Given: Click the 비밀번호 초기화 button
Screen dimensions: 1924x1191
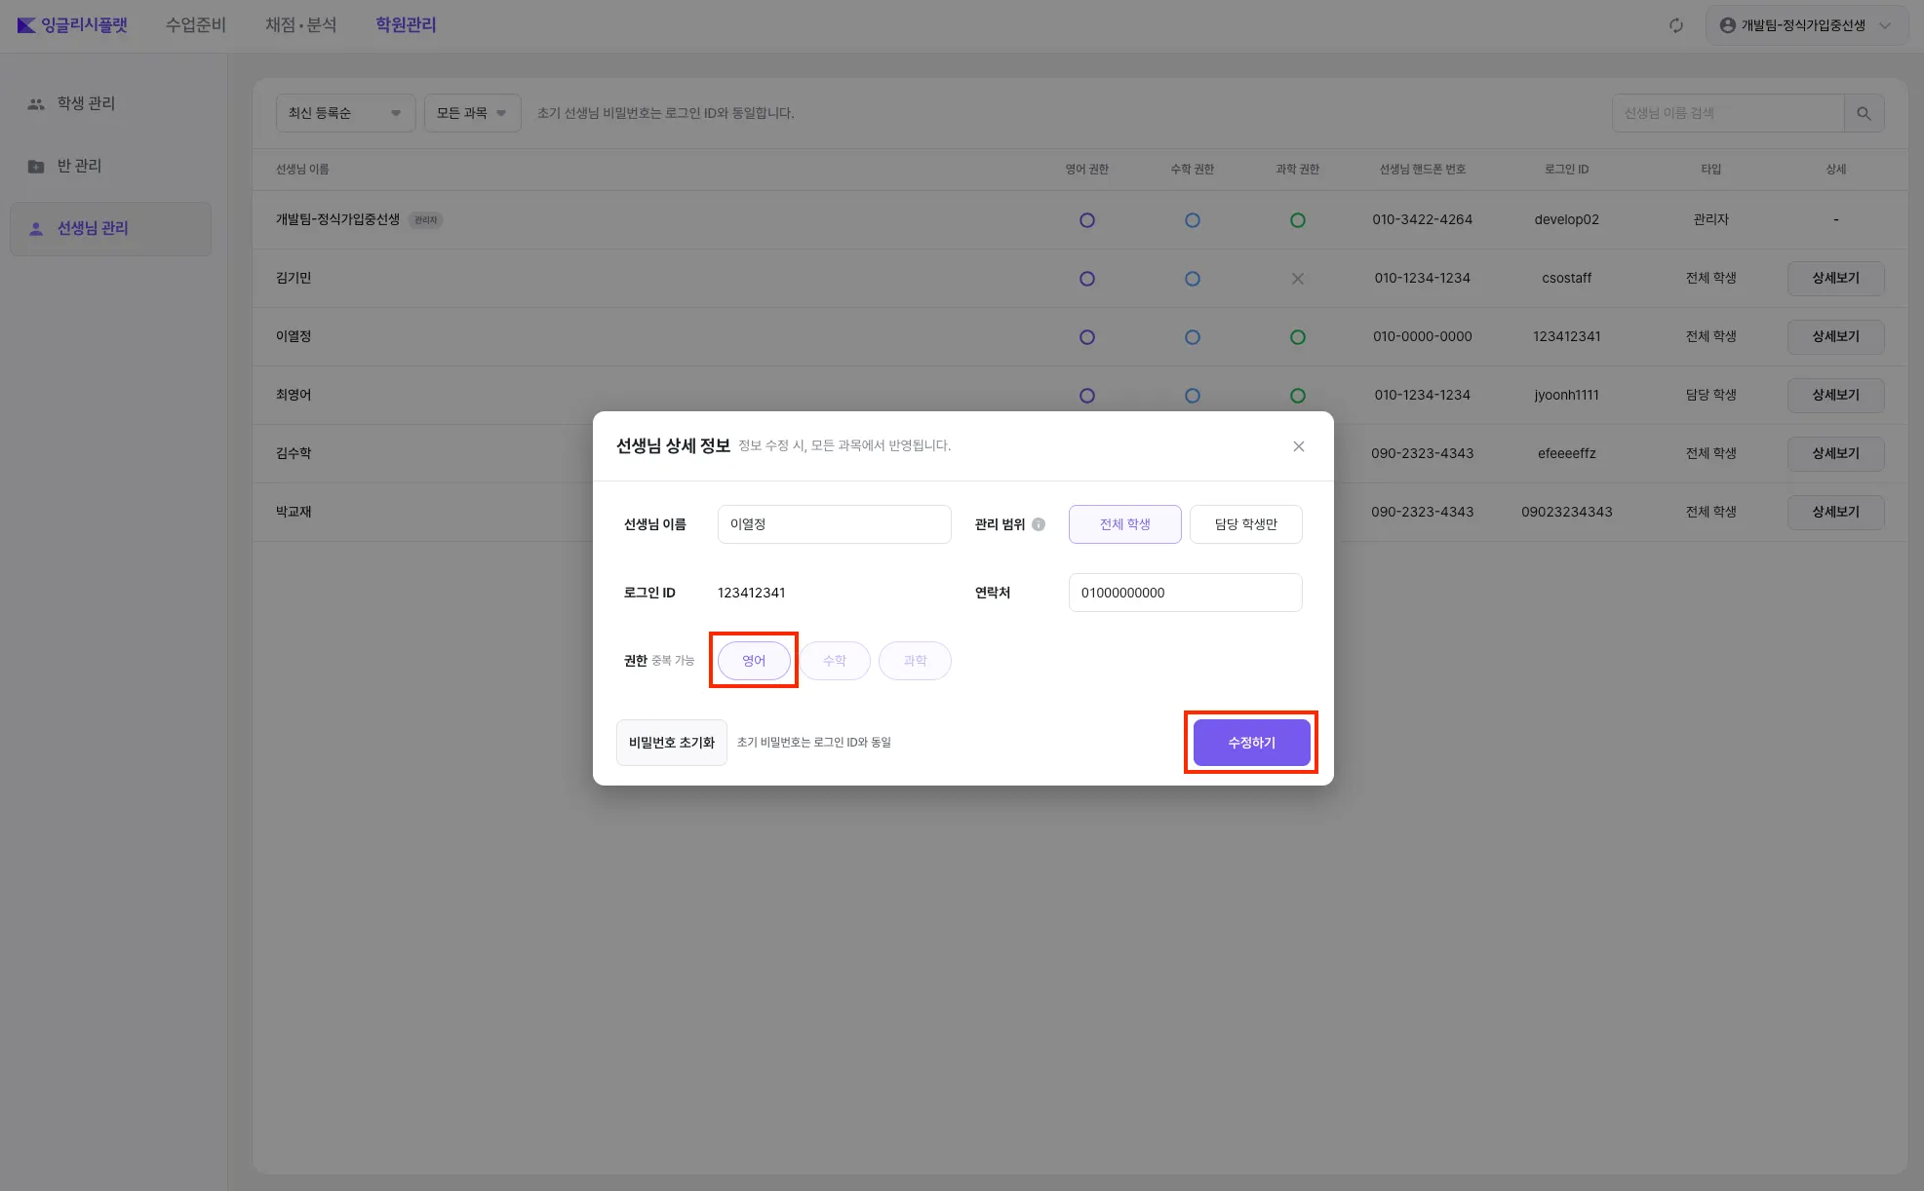Looking at the screenshot, I should (x=671, y=743).
